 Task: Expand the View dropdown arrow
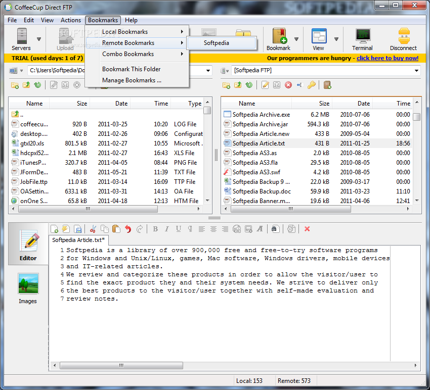pos(336,39)
